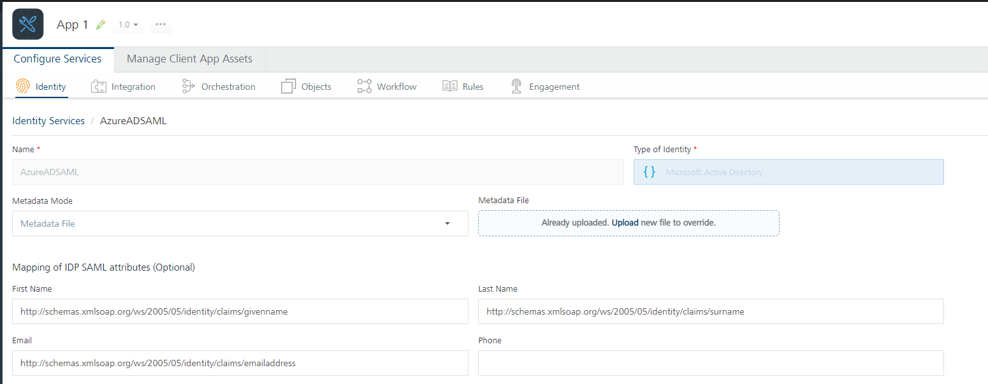
Task: Click the First Name attribute field
Action: tap(240, 311)
